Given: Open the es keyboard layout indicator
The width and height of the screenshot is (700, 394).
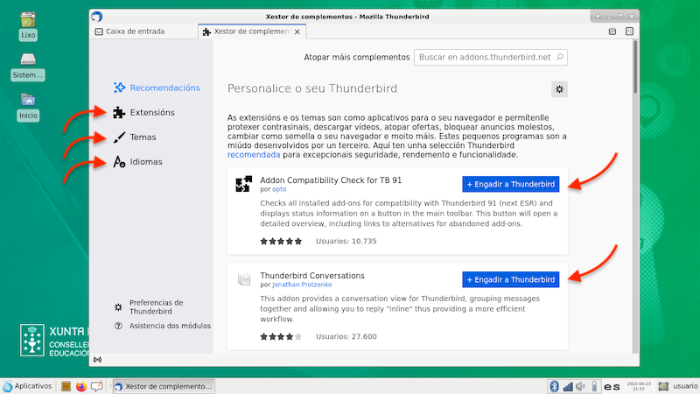Looking at the screenshot, I should coord(612,385).
